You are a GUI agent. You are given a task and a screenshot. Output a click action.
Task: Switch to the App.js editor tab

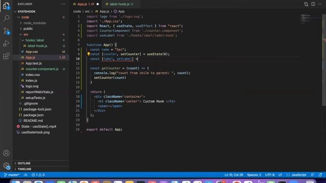click(x=86, y=4)
